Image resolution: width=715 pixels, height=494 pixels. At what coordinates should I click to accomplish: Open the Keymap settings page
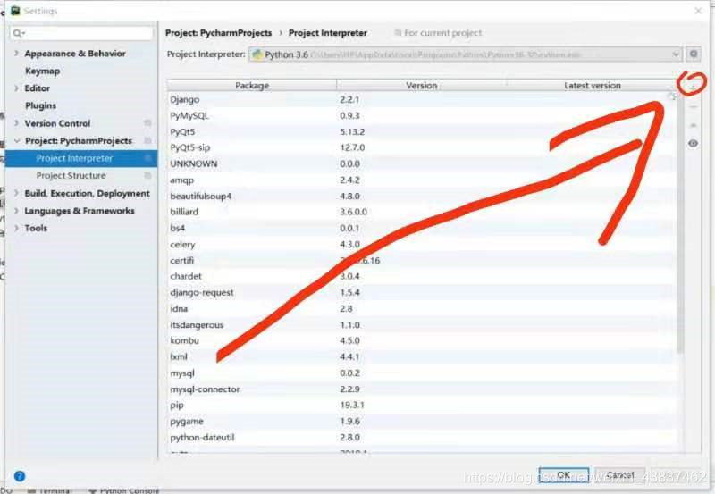tap(42, 71)
